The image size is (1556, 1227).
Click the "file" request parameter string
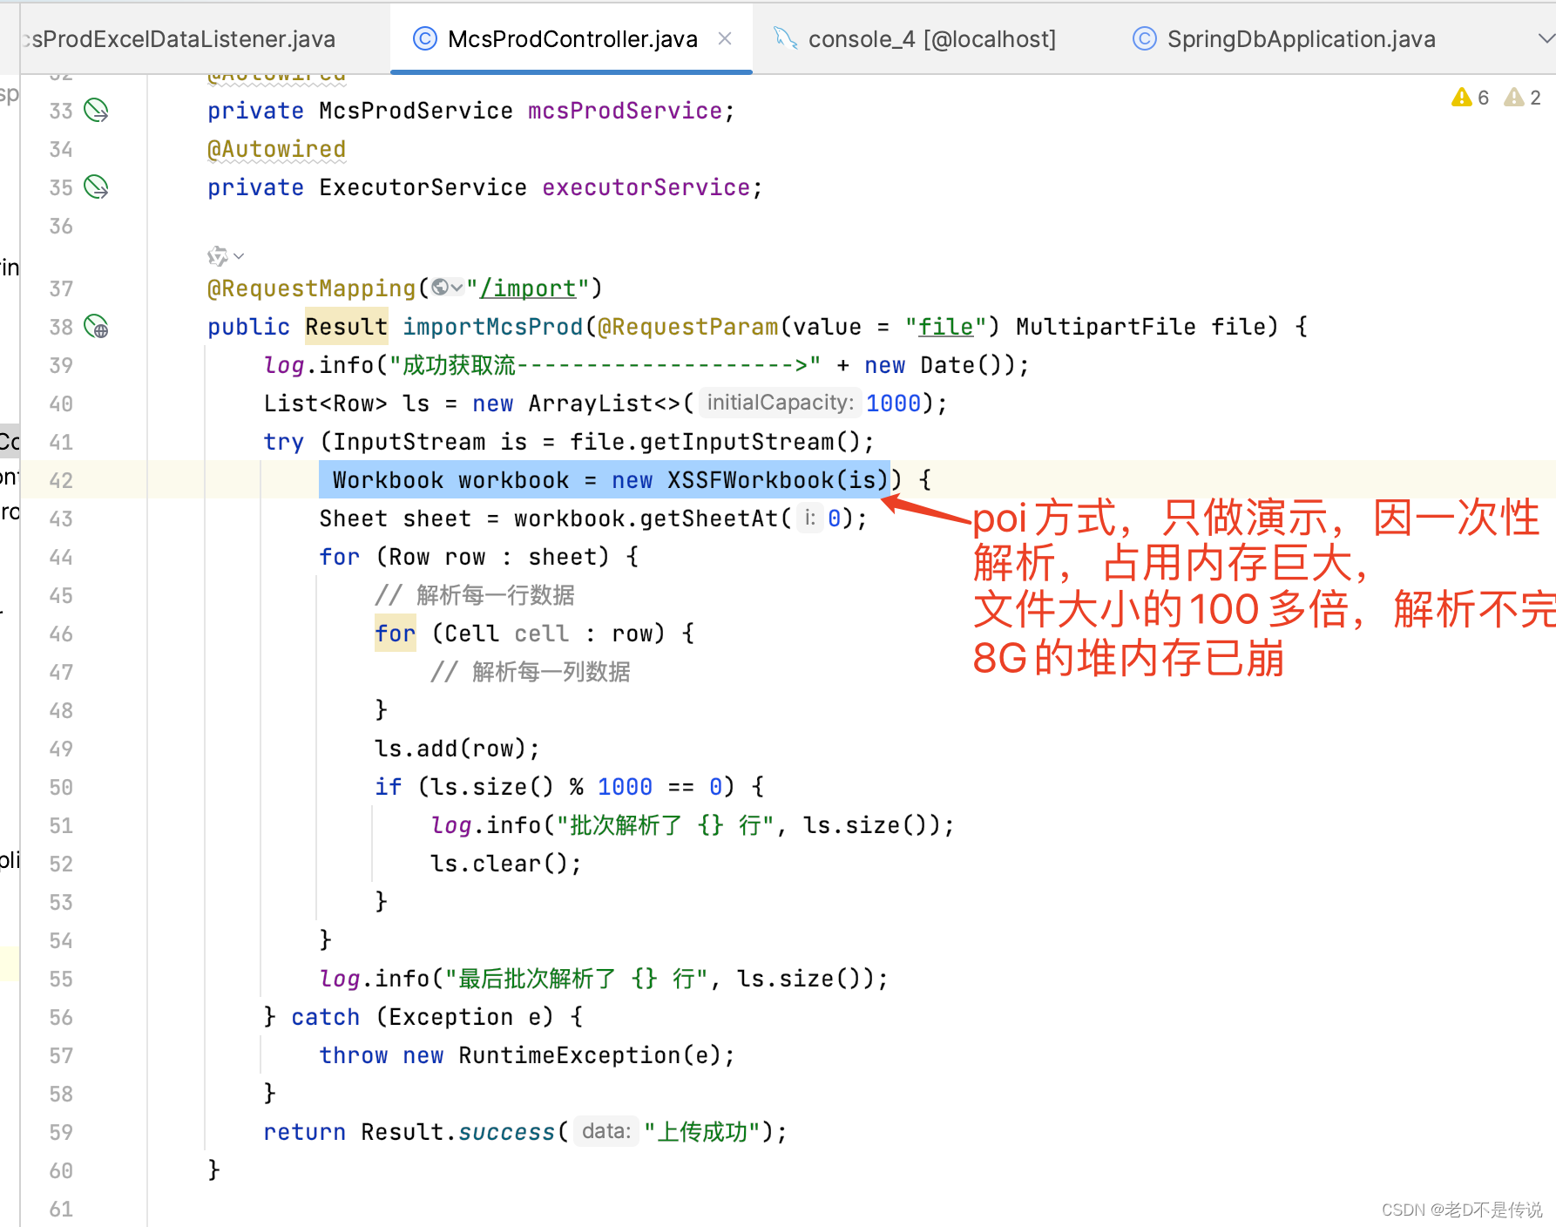tap(946, 327)
